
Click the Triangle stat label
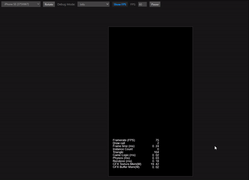118,152
